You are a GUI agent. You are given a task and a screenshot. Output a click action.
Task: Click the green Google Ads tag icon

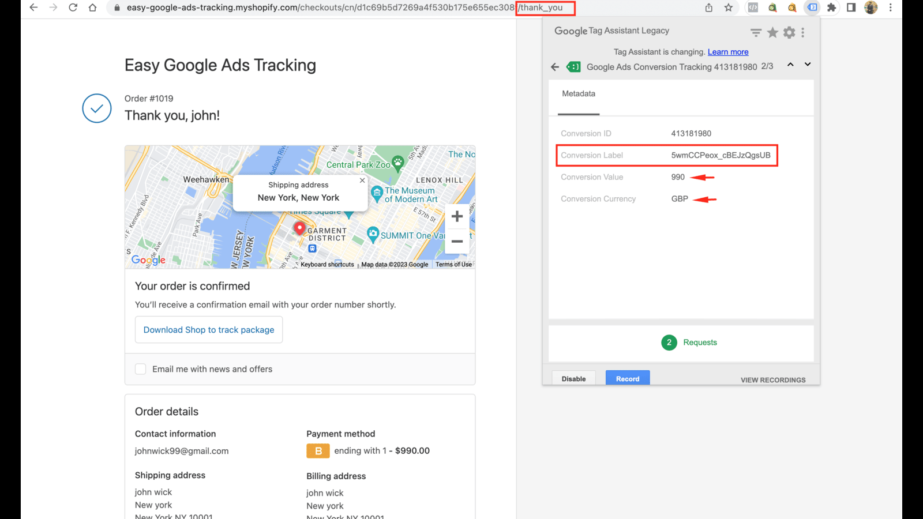tap(573, 67)
